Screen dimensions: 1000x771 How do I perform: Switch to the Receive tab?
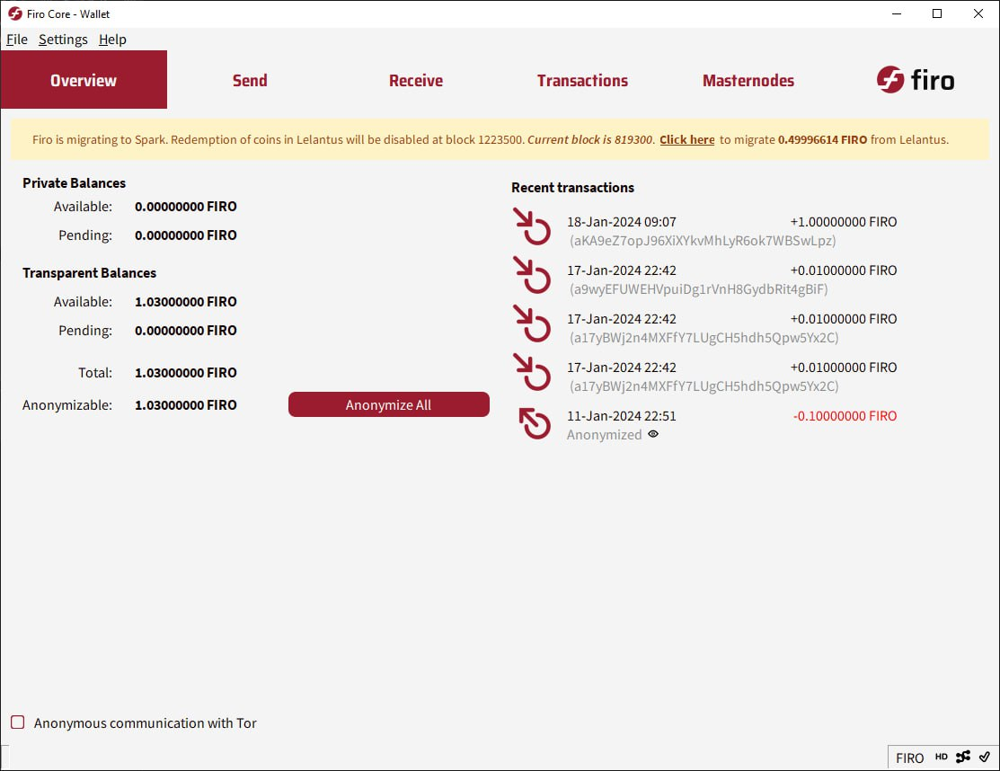[x=415, y=80]
